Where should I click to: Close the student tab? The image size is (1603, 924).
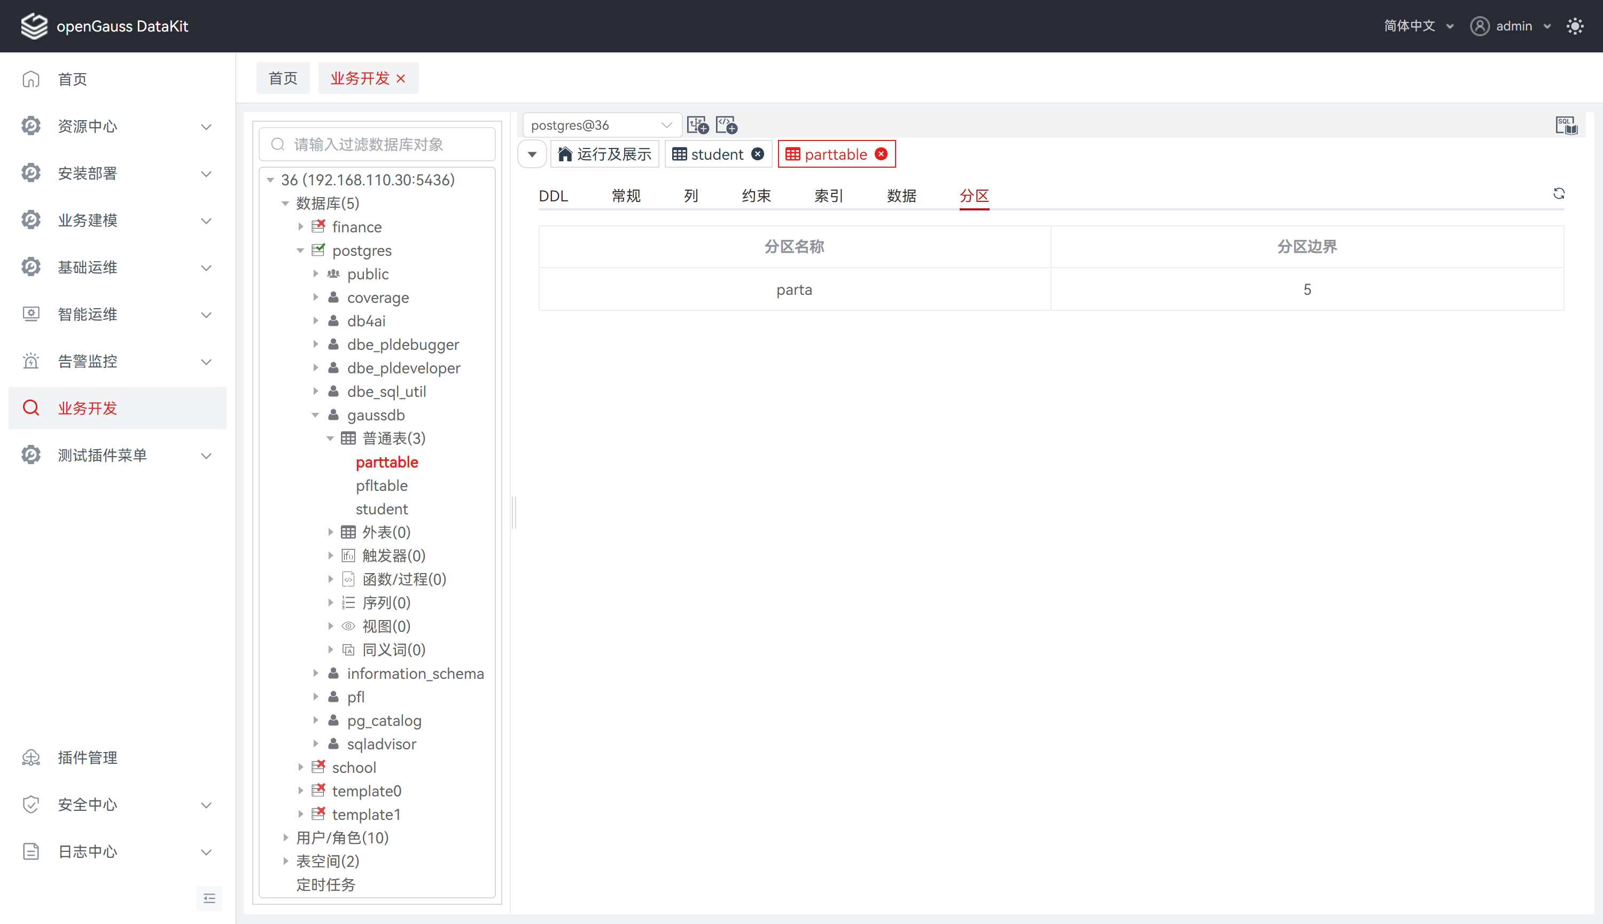(757, 154)
